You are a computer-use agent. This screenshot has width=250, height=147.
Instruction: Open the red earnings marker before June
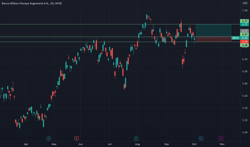pyautogui.click(x=76, y=138)
